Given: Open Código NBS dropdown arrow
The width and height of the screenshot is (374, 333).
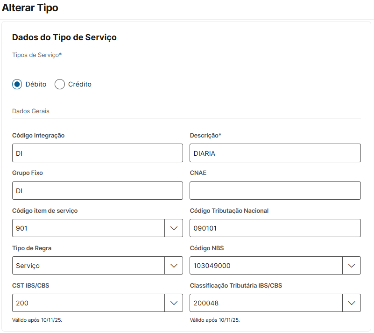Looking at the screenshot, I should (x=352, y=265).
